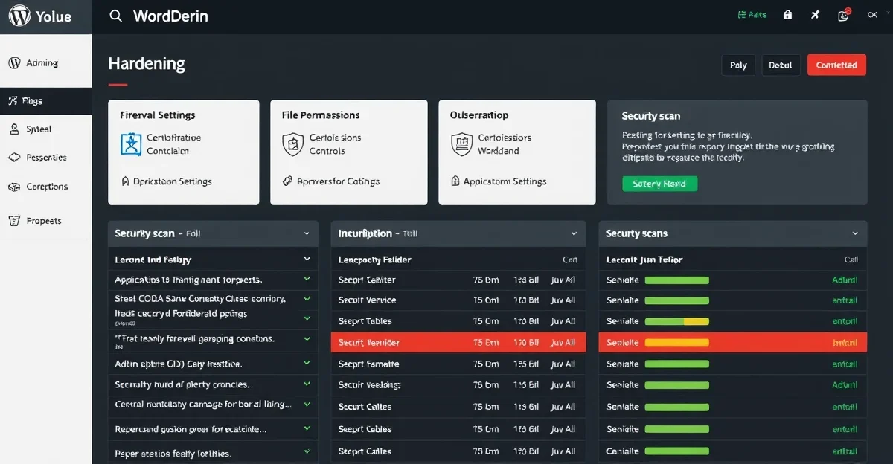The width and height of the screenshot is (893, 464).
Task: Select the Securt Vedding row
Action: point(458,385)
